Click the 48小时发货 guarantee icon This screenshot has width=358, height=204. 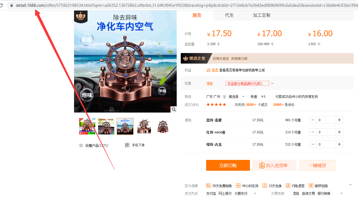click(238, 186)
